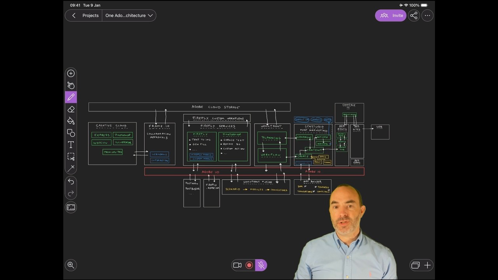Undo the last stroke
Screen dimensions: 498x280
coord(71,181)
